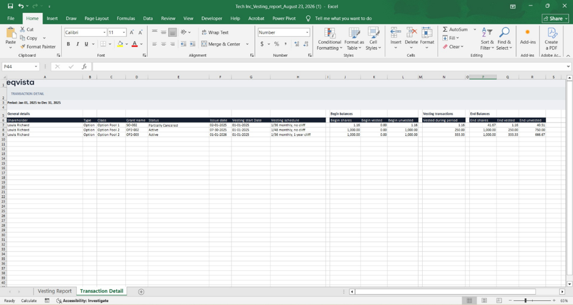Click the Undo arrow icon

(x=21, y=6)
